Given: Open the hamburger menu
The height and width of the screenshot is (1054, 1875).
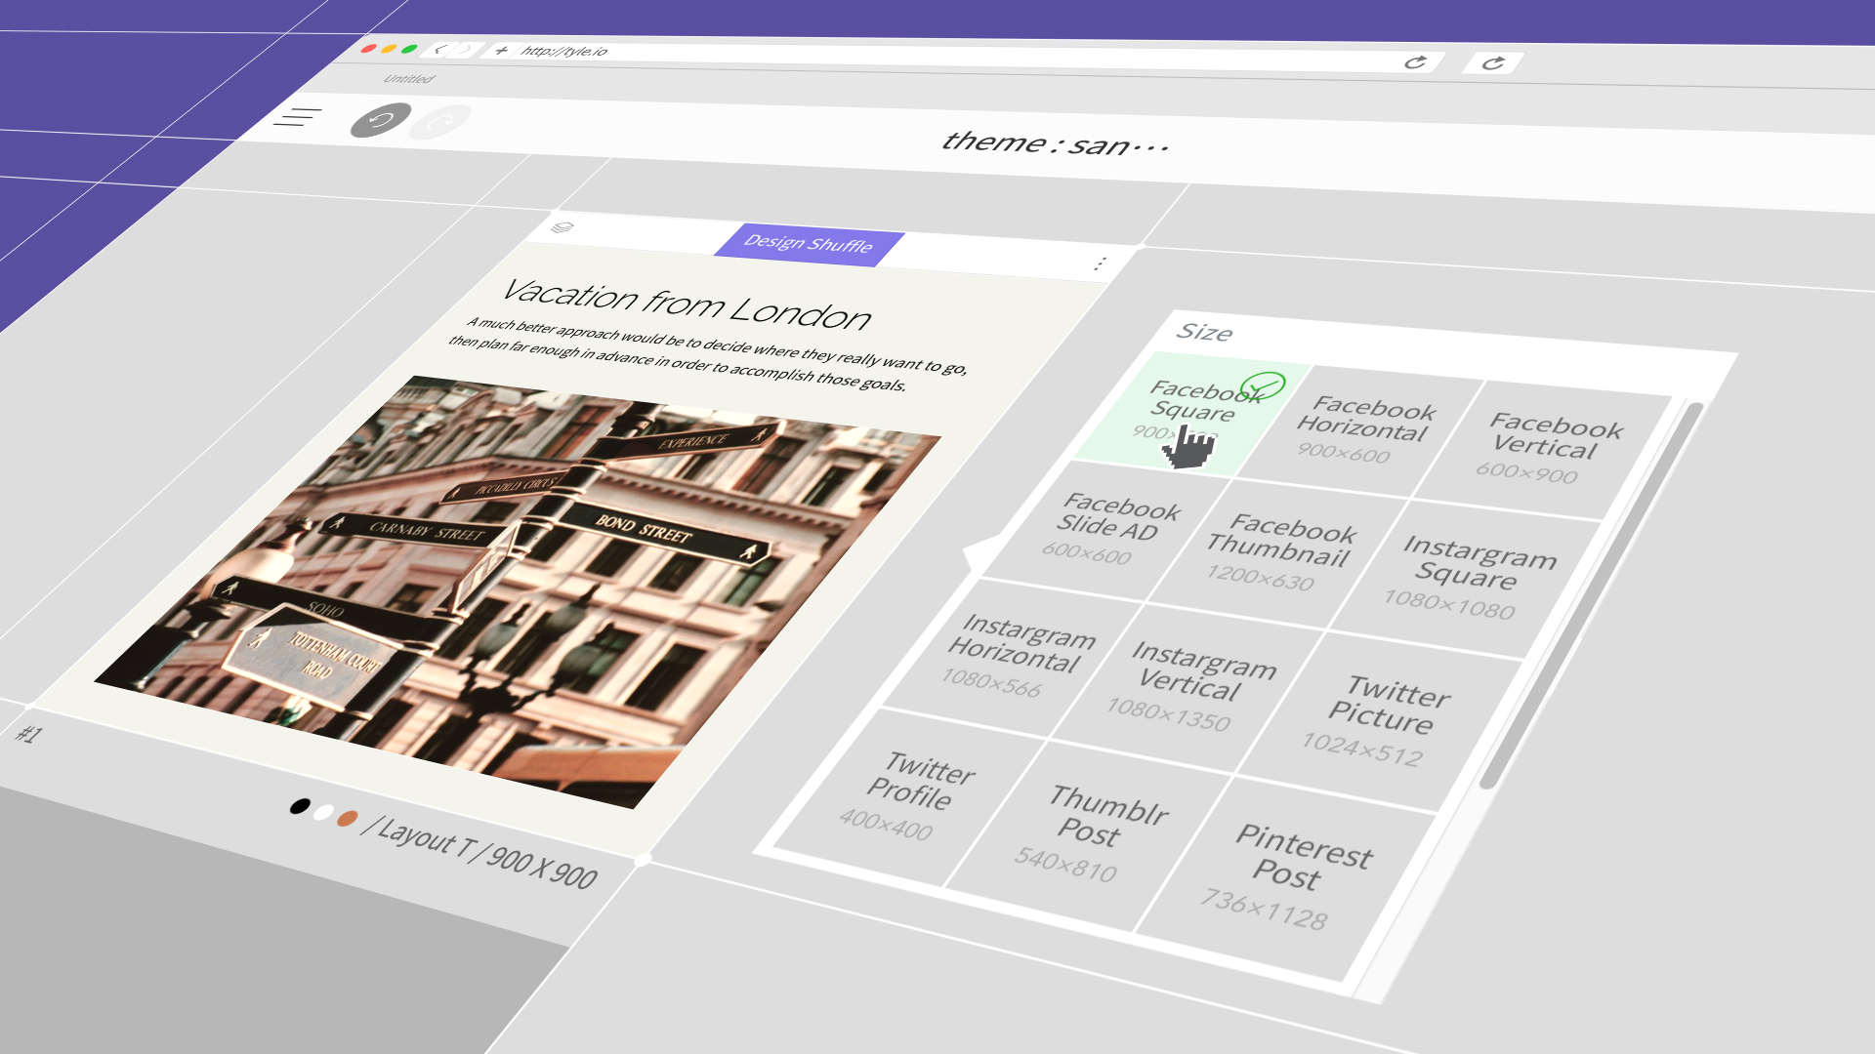Looking at the screenshot, I should point(297,117).
